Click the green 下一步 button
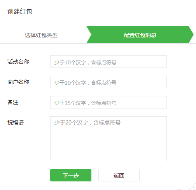Screen dimensions: 196x190 (71, 175)
